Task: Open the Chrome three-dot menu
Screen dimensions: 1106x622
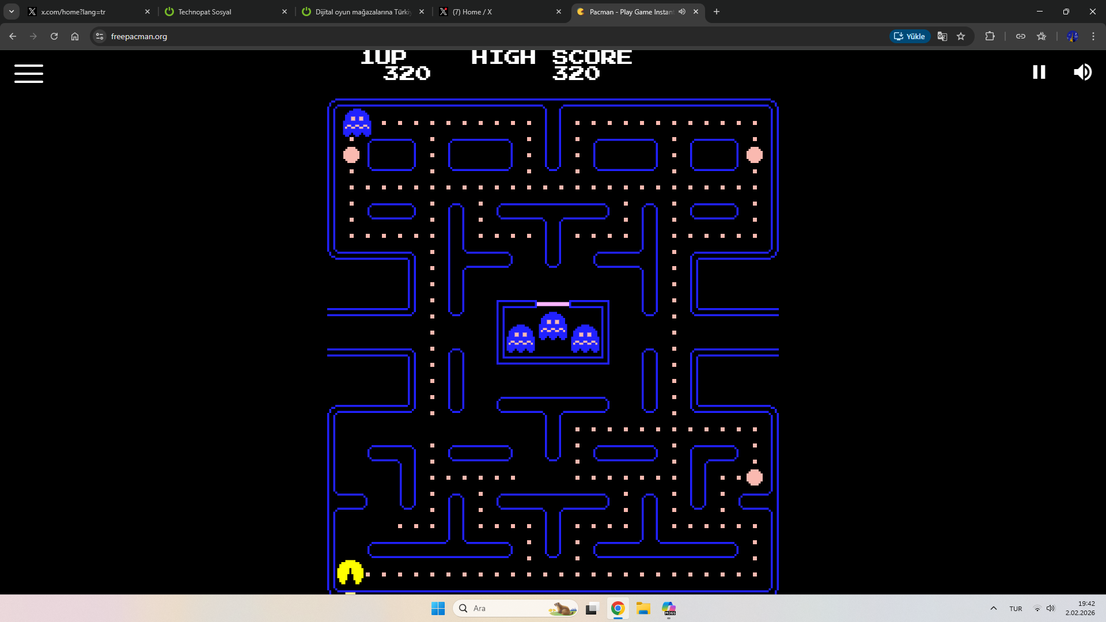Action: pos(1093,36)
